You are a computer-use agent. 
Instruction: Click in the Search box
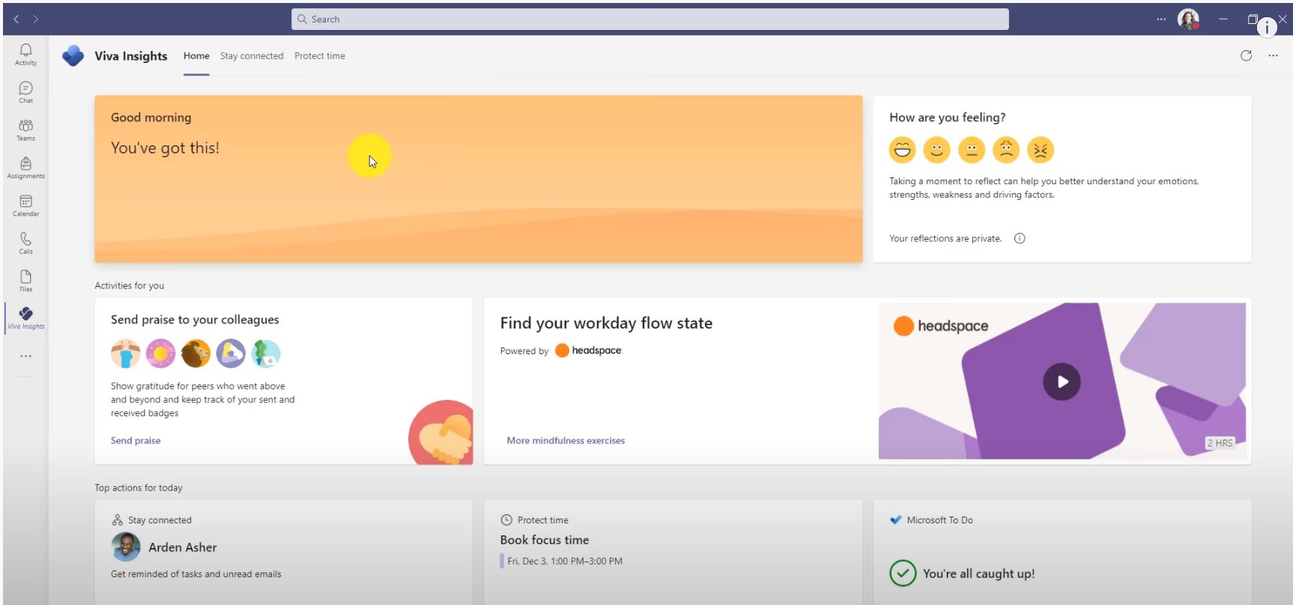649,19
